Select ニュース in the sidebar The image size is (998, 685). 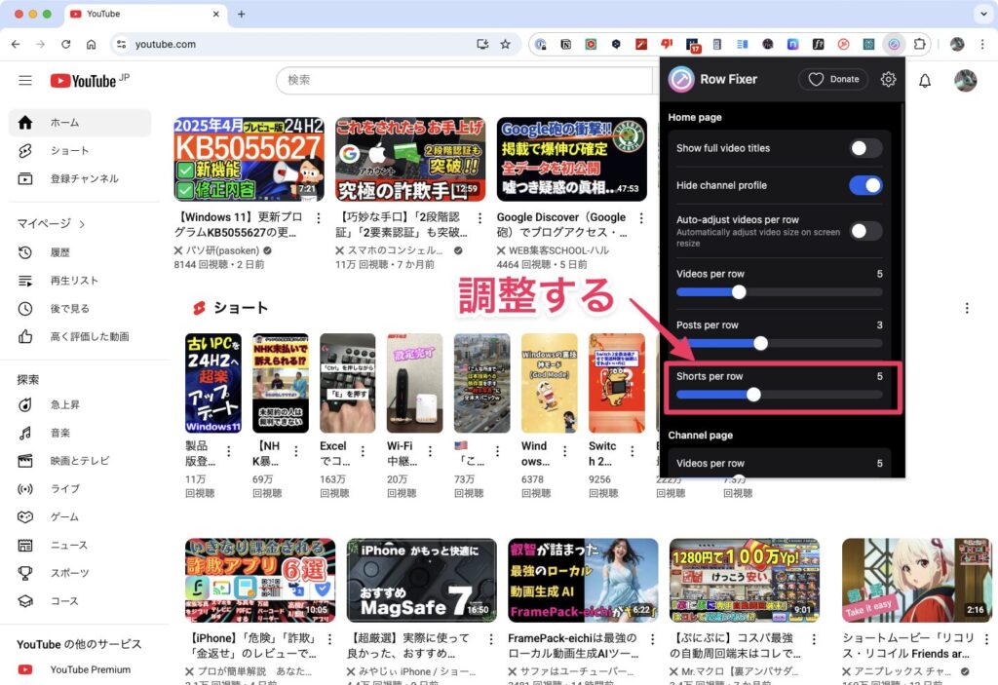tap(80, 545)
